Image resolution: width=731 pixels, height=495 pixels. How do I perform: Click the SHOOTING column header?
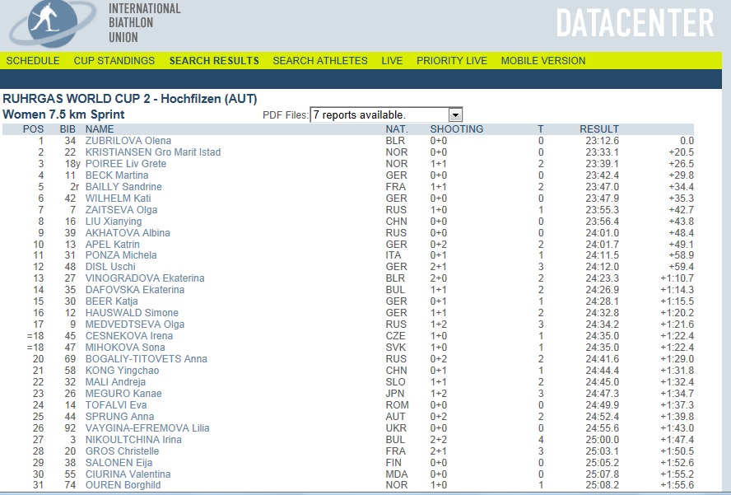(456, 129)
